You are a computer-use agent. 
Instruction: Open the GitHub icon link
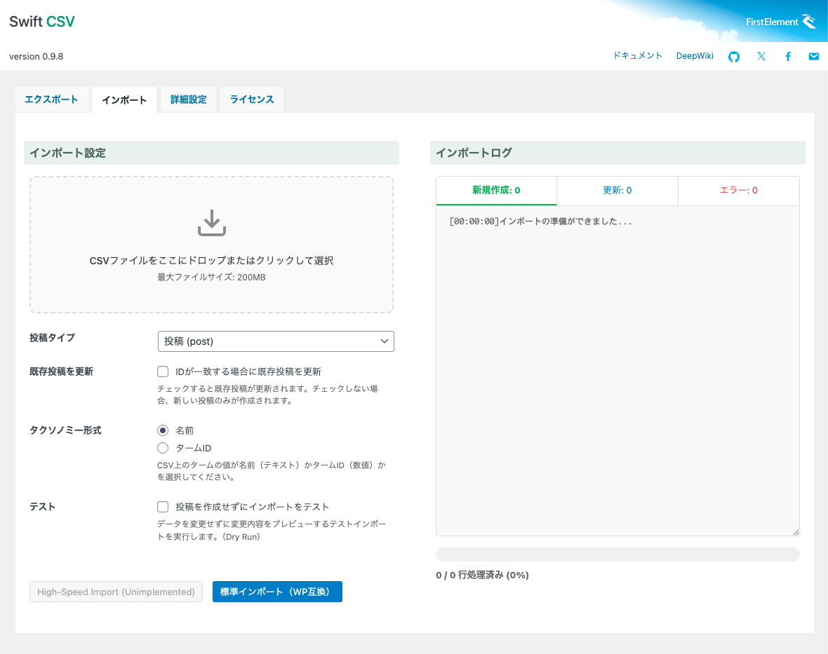click(x=734, y=57)
